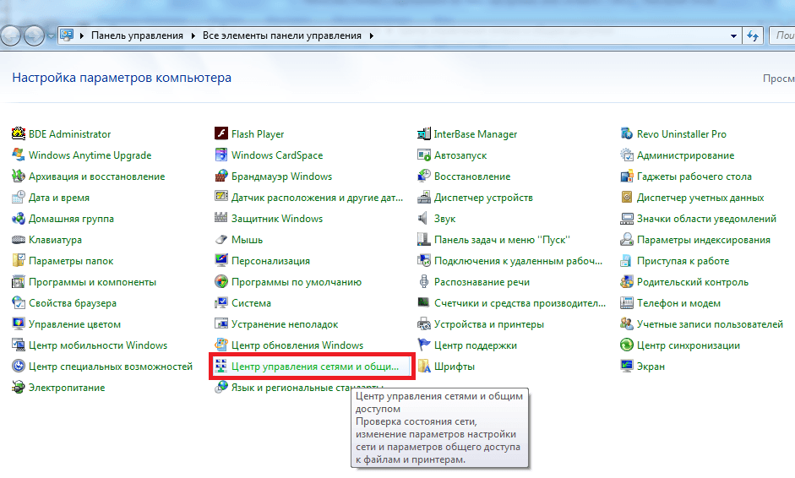Open Датчик расположения и другие датчики link
Image resolution: width=795 pixels, height=478 pixels.
pyautogui.click(x=317, y=197)
